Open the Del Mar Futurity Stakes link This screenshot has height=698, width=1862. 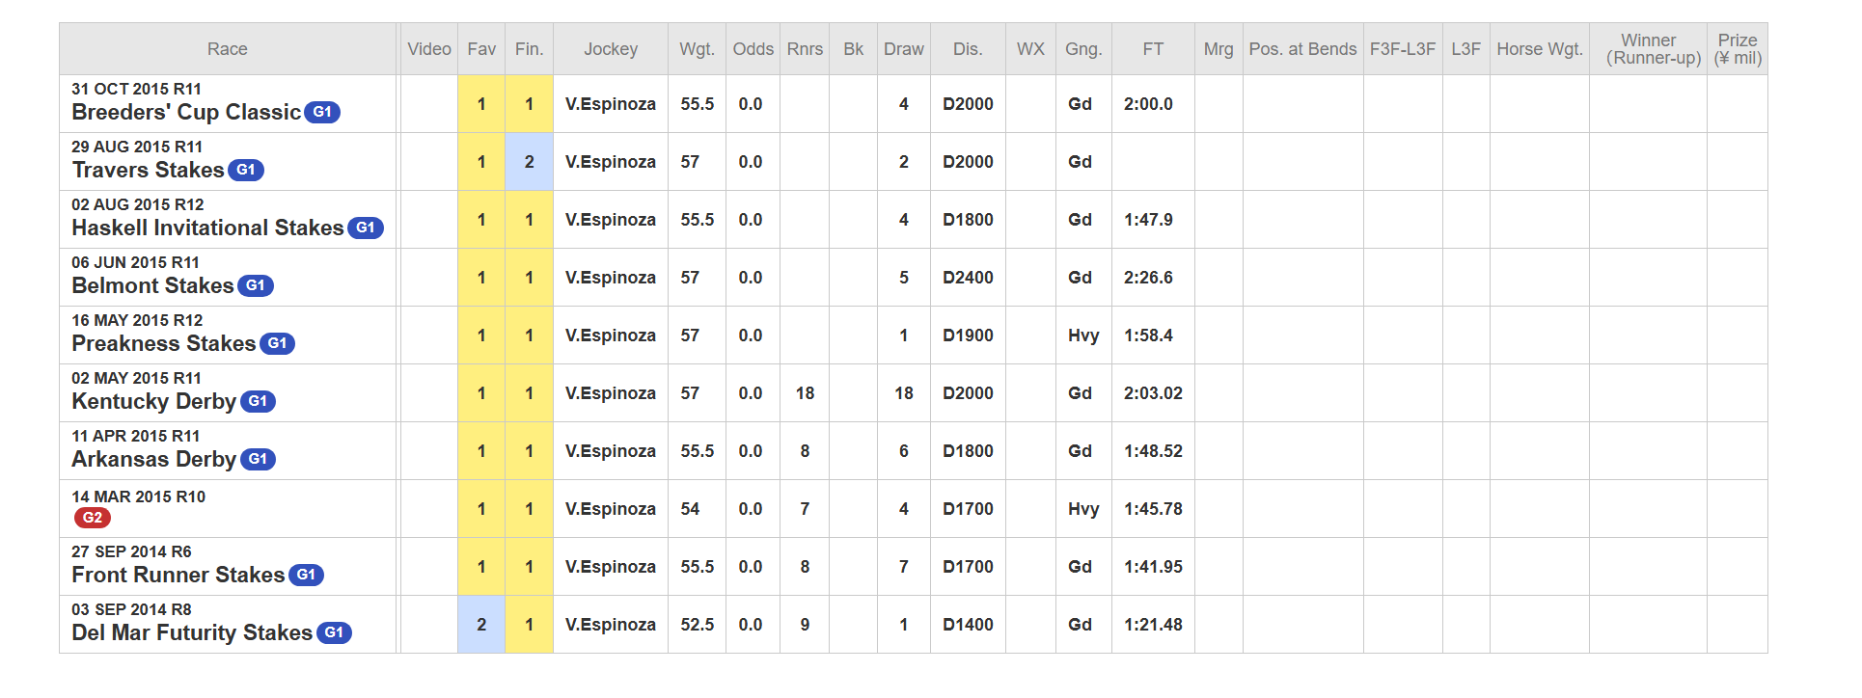click(192, 632)
